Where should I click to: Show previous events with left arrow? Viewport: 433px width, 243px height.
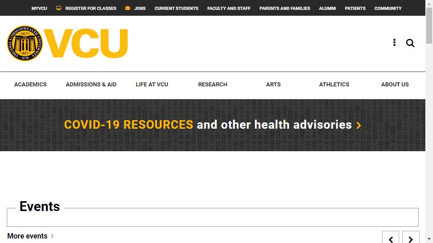click(x=391, y=238)
